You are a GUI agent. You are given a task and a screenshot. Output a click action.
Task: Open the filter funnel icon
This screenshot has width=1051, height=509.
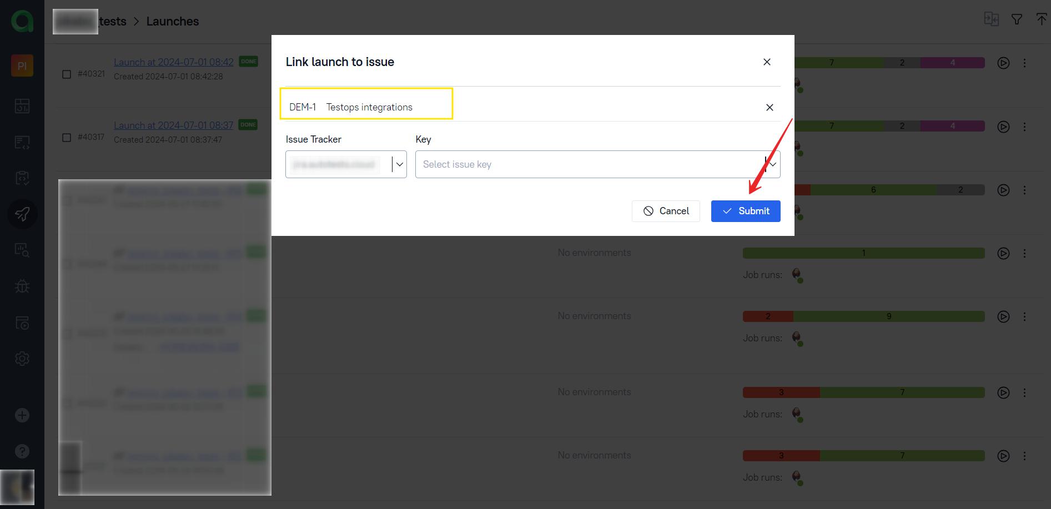tap(1017, 19)
